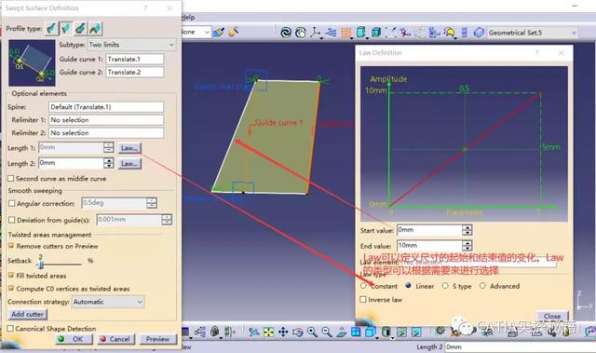The width and height of the screenshot is (596, 353).
Task: Select the Linear law type radio button
Action: (408, 285)
